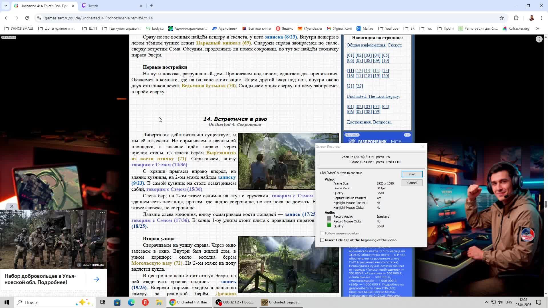The image size is (548, 308).
Task: Click the browser profile avatar
Action: point(531,18)
